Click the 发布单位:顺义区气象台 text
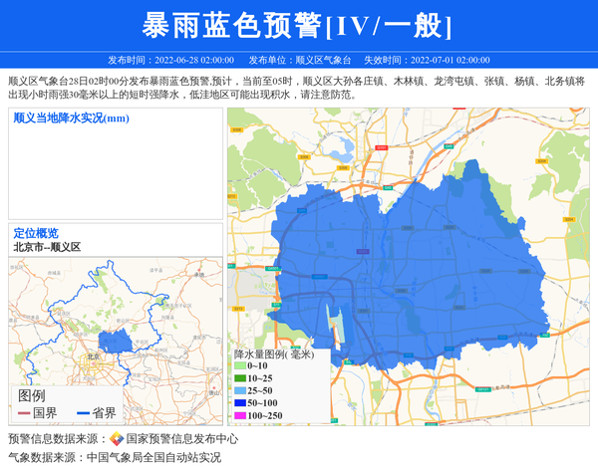The height and width of the screenshot is (469, 598). point(300,60)
